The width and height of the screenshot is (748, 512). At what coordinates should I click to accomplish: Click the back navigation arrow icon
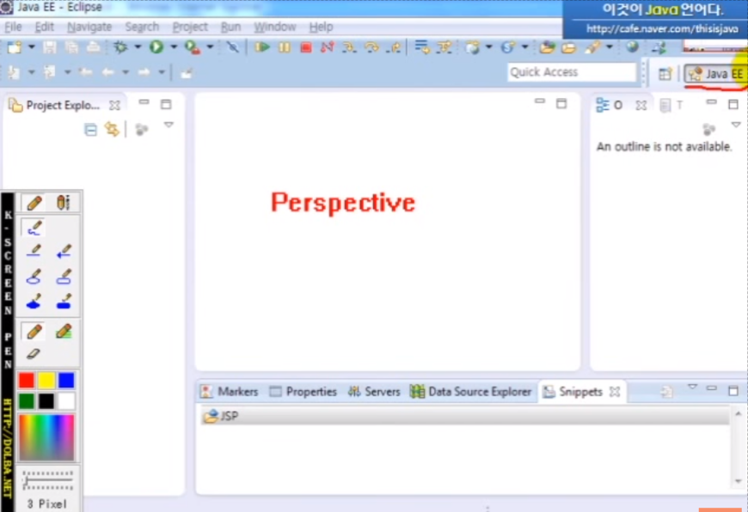pyautogui.click(x=107, y=72)
